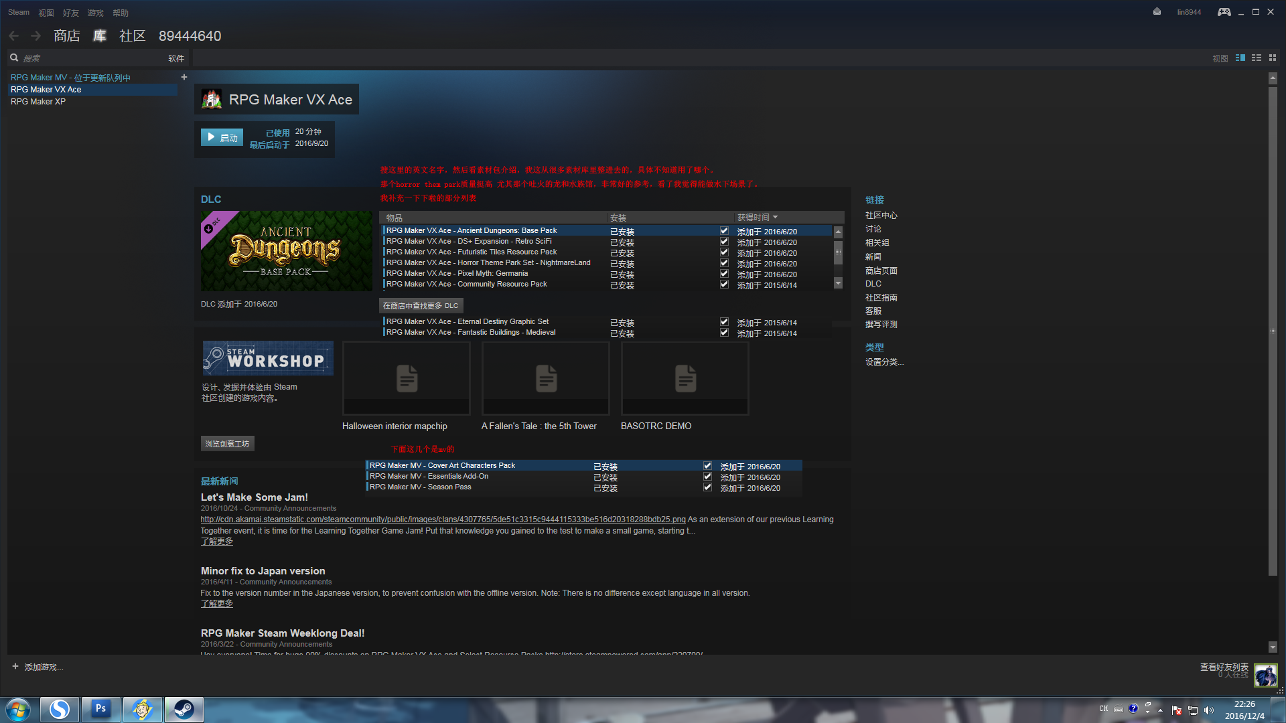1286x723 pixels.
Task: Launch game with the 启动 button
Action: tap(222, 137)
